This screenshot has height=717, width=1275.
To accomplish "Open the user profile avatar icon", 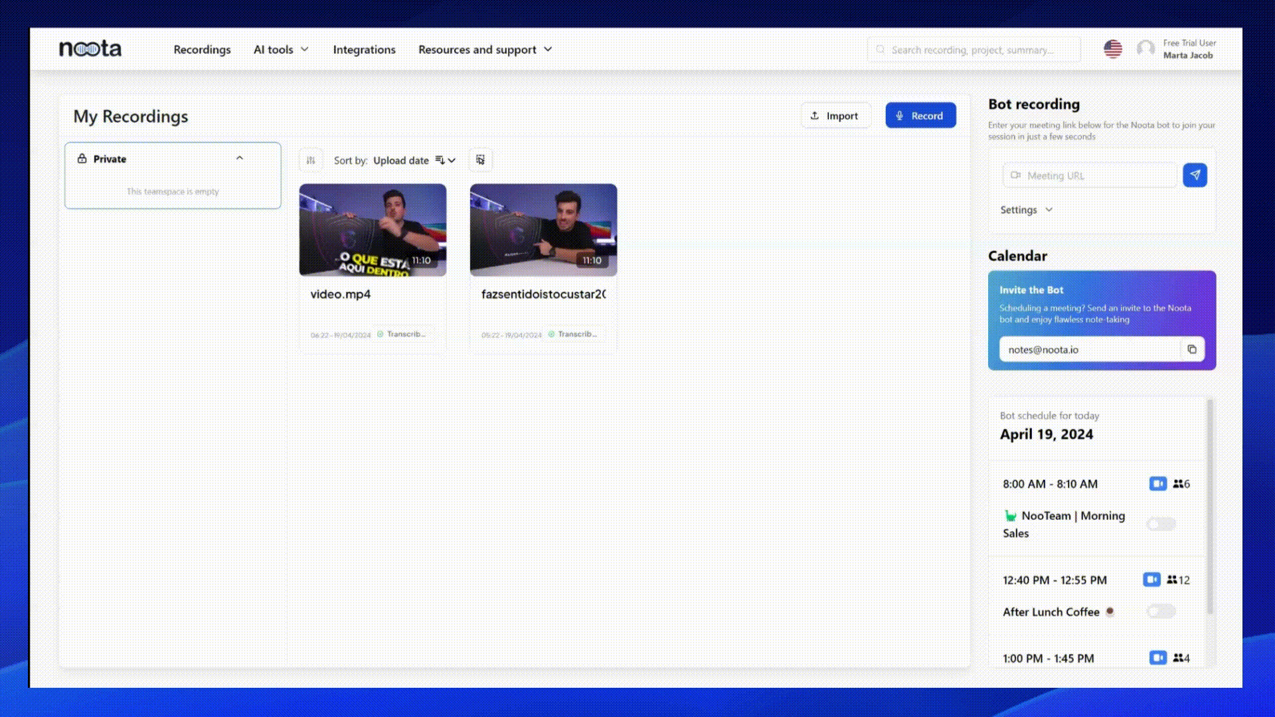I will pyautogui.click(x=1146, y=49).
